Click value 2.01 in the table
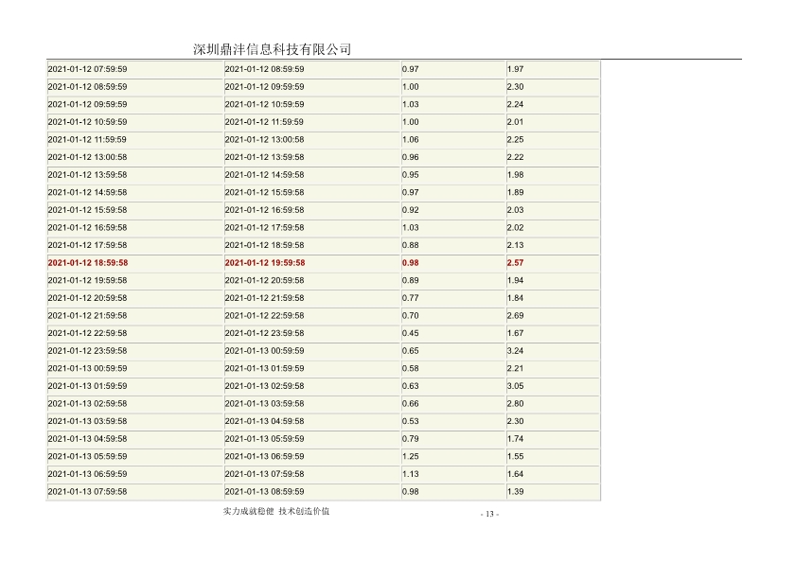The height and width of the screenshot is (563, 796). coord(515,122)
